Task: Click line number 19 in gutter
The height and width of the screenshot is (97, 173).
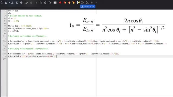Action: point(4,56)
